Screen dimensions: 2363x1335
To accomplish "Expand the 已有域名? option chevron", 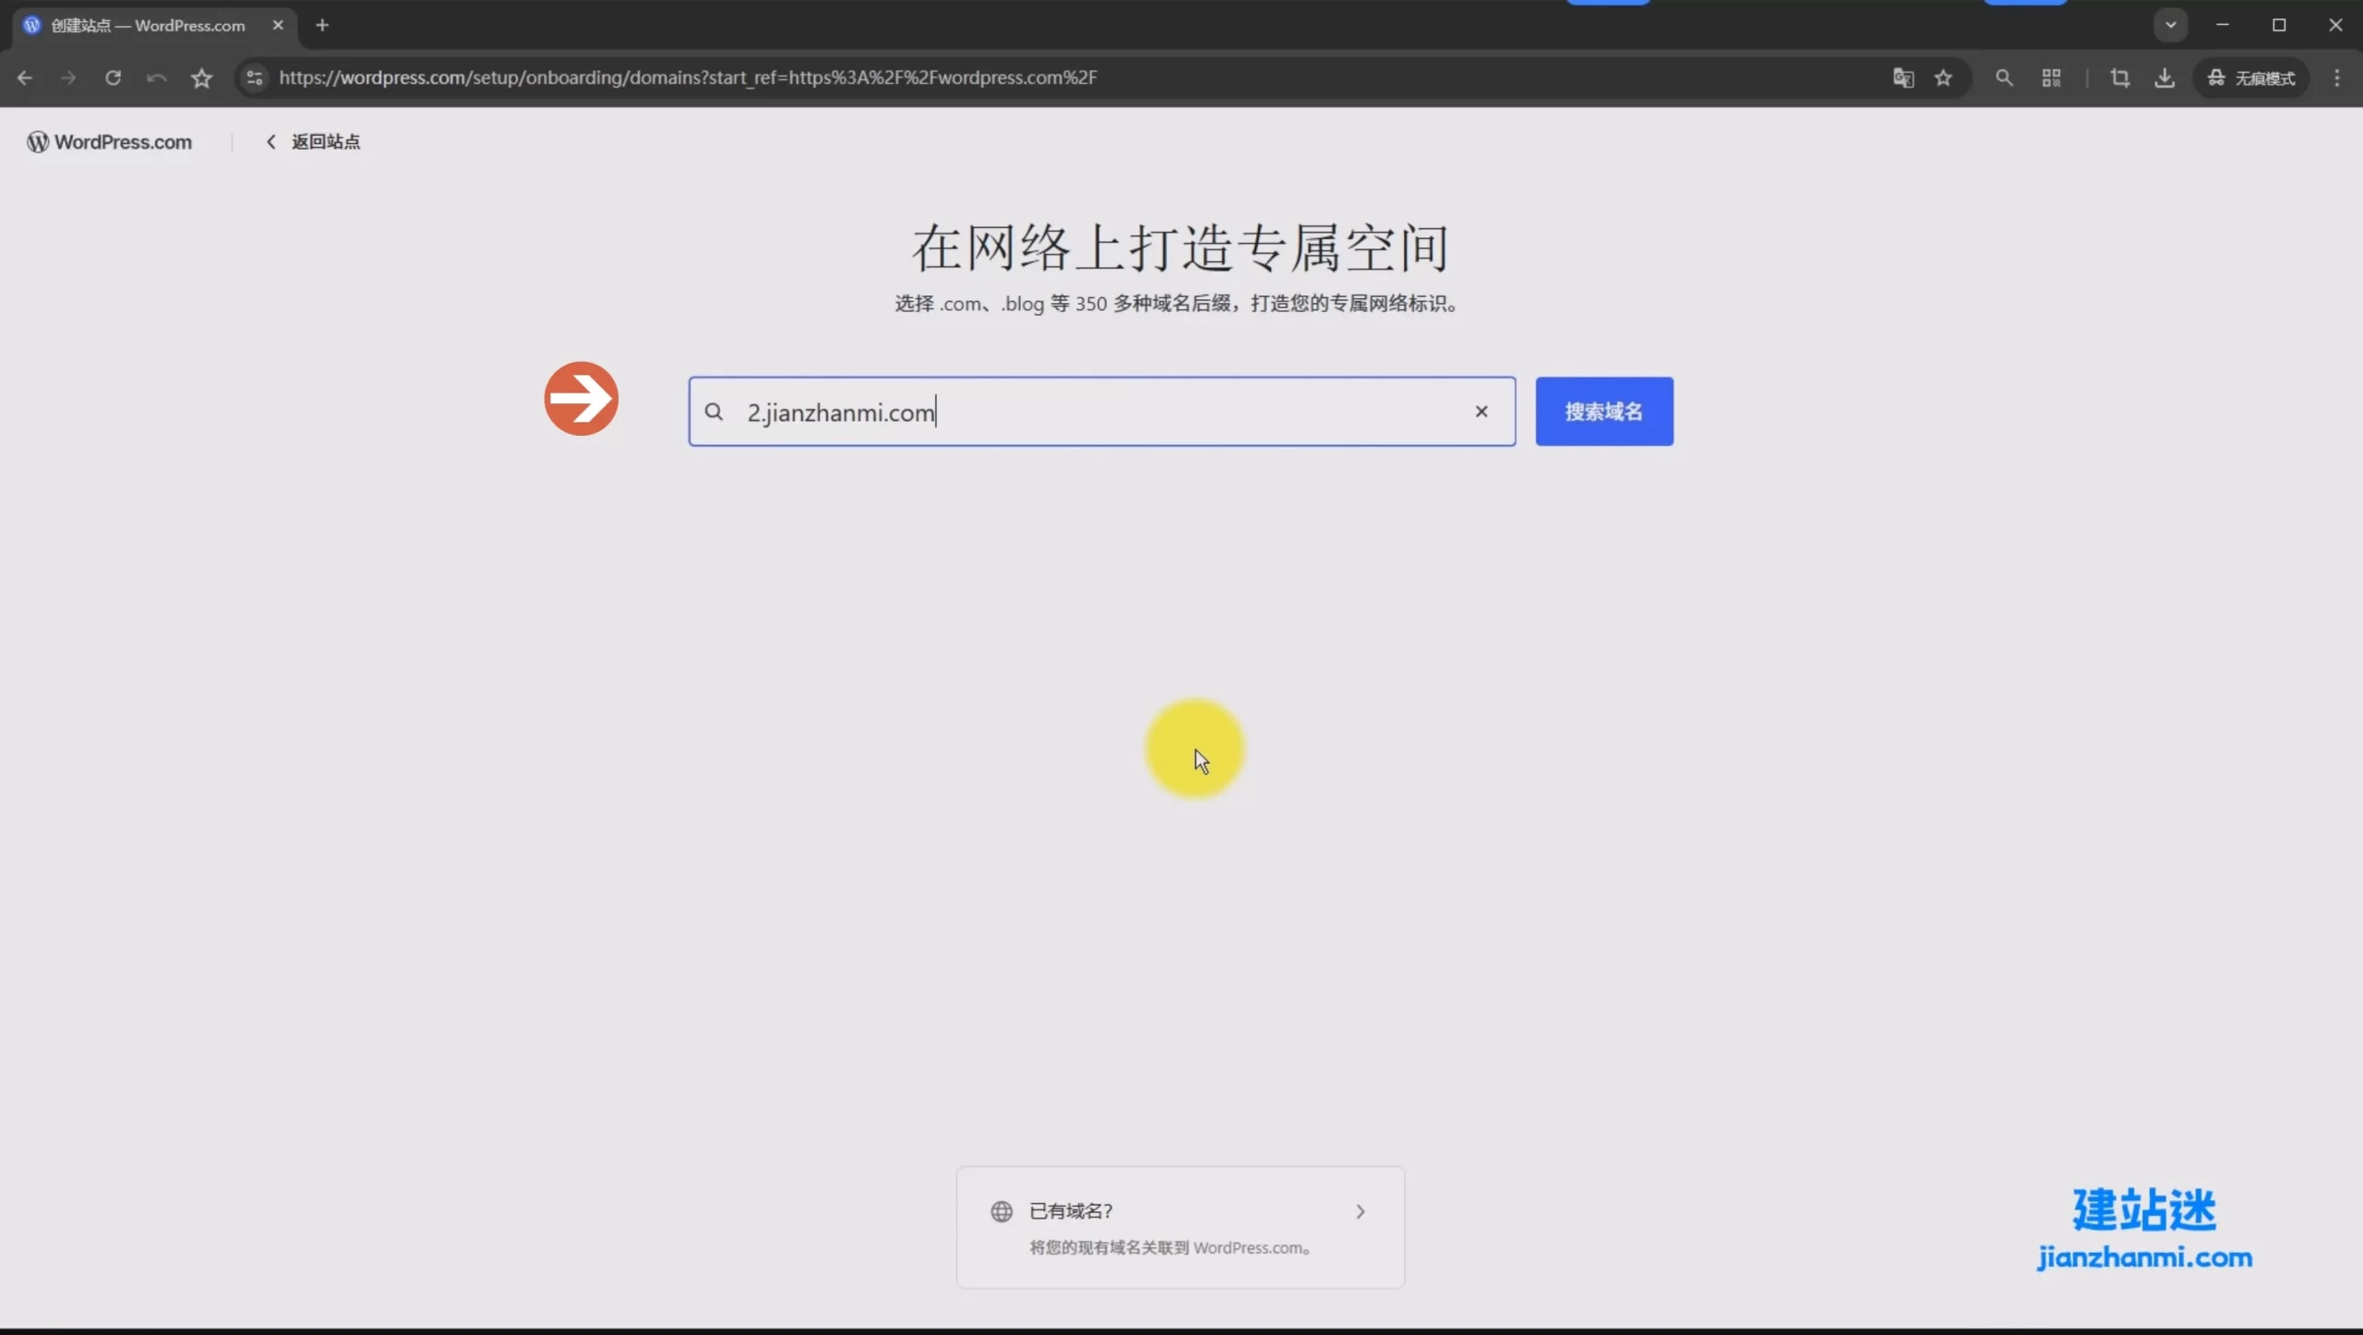I will tap(1360, 1211).
